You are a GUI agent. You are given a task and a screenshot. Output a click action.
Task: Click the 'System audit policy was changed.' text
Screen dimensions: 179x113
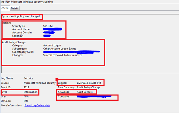[21, 16]
